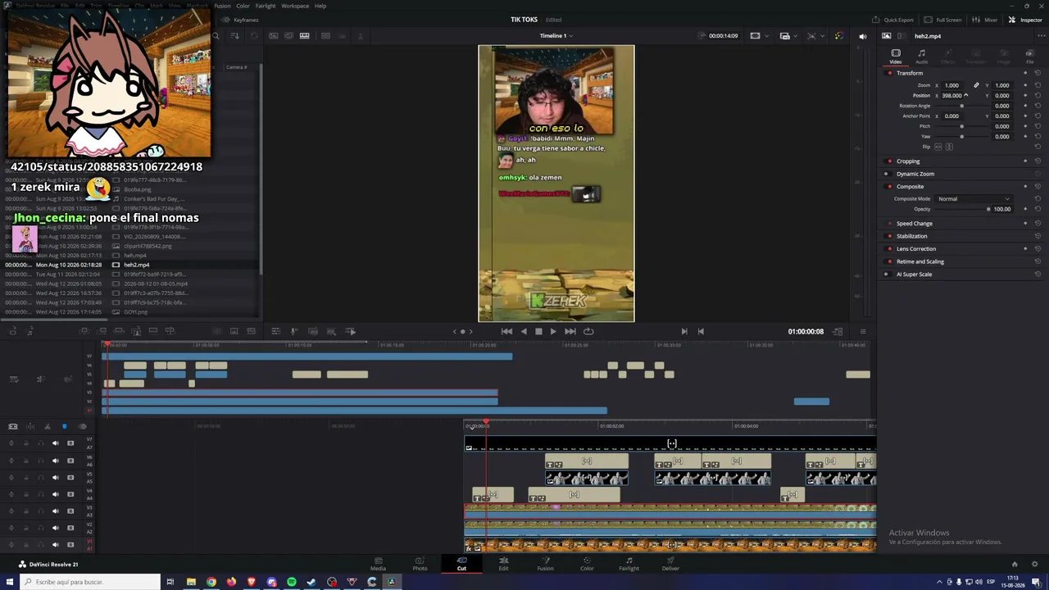Mute viewer audio speaker icon
The width and height of the screenshot is (1049, 590).
(x=862, y=36)
